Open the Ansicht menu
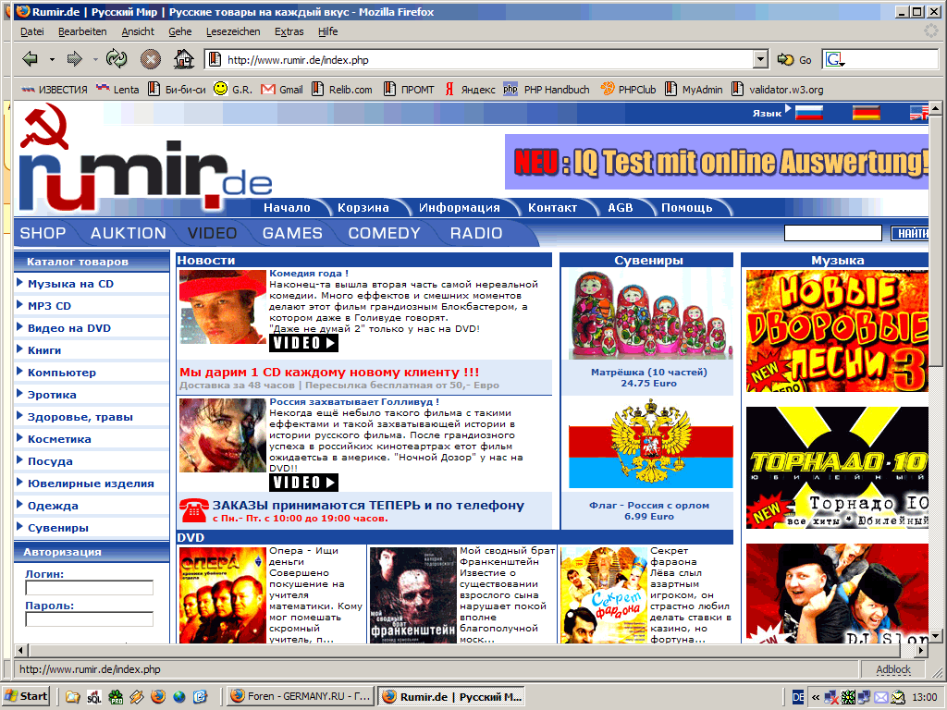947x710 pixels. pos(138,31)
